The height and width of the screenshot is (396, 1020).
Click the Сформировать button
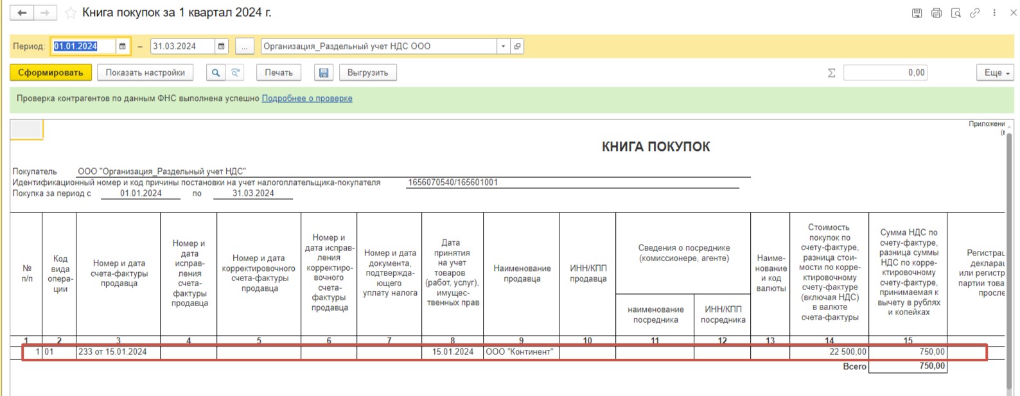point(50,73)
